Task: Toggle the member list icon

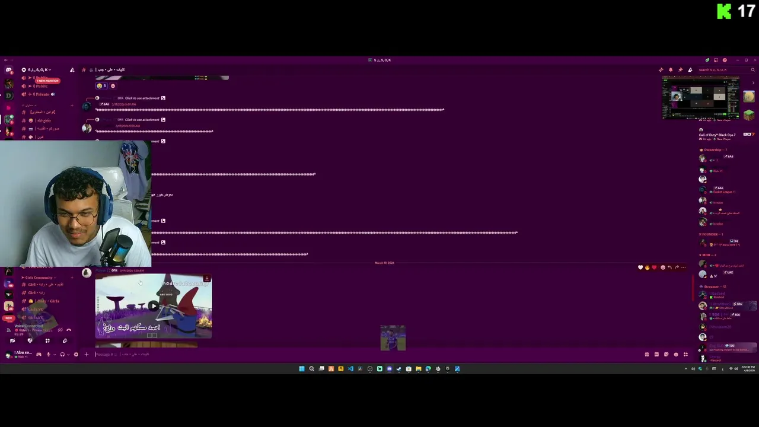Action: click(690, 70)
